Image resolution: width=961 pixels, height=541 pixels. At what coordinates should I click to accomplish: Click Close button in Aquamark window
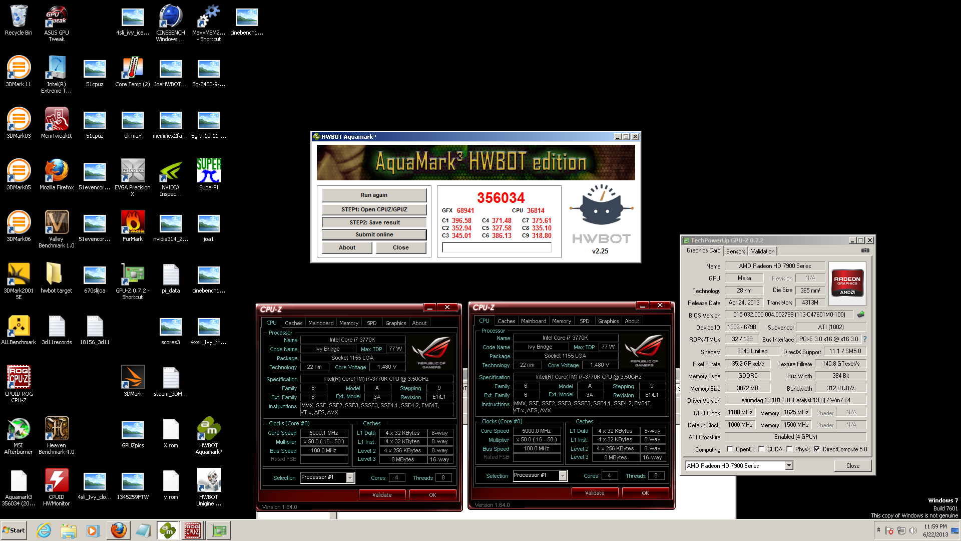click(x=400, y=247)
